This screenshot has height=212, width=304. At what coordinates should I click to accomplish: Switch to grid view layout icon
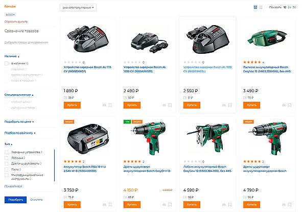coord(255,7)
